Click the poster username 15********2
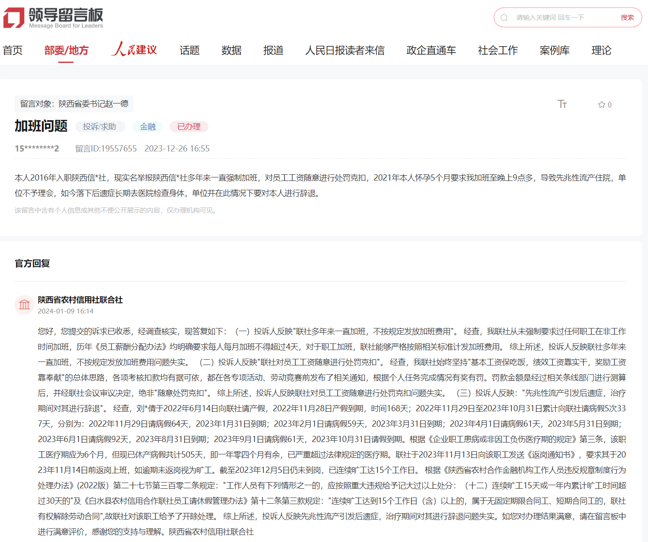This screenshot has width=648, height=542. [x=37, y=149]
